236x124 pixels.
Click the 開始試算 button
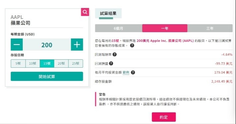pos(47,76)
